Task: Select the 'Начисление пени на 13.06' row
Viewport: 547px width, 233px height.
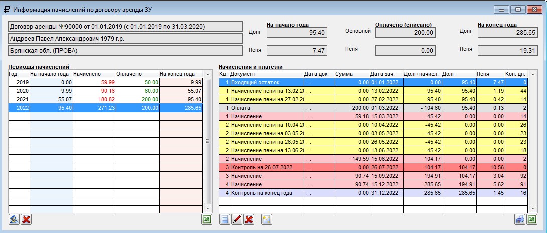Action: click(x=373, y=150)
